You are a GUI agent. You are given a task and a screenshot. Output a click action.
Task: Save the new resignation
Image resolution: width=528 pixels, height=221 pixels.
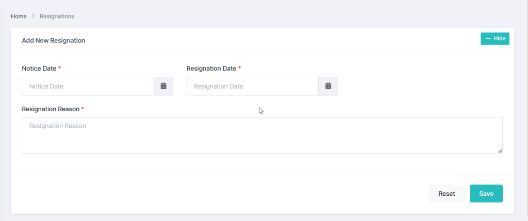point(486,194)
